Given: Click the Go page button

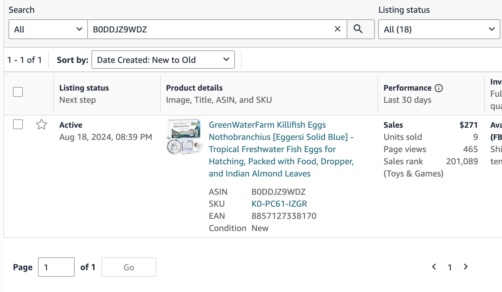Looking at the screenshot, I should (x=129, y=267).
